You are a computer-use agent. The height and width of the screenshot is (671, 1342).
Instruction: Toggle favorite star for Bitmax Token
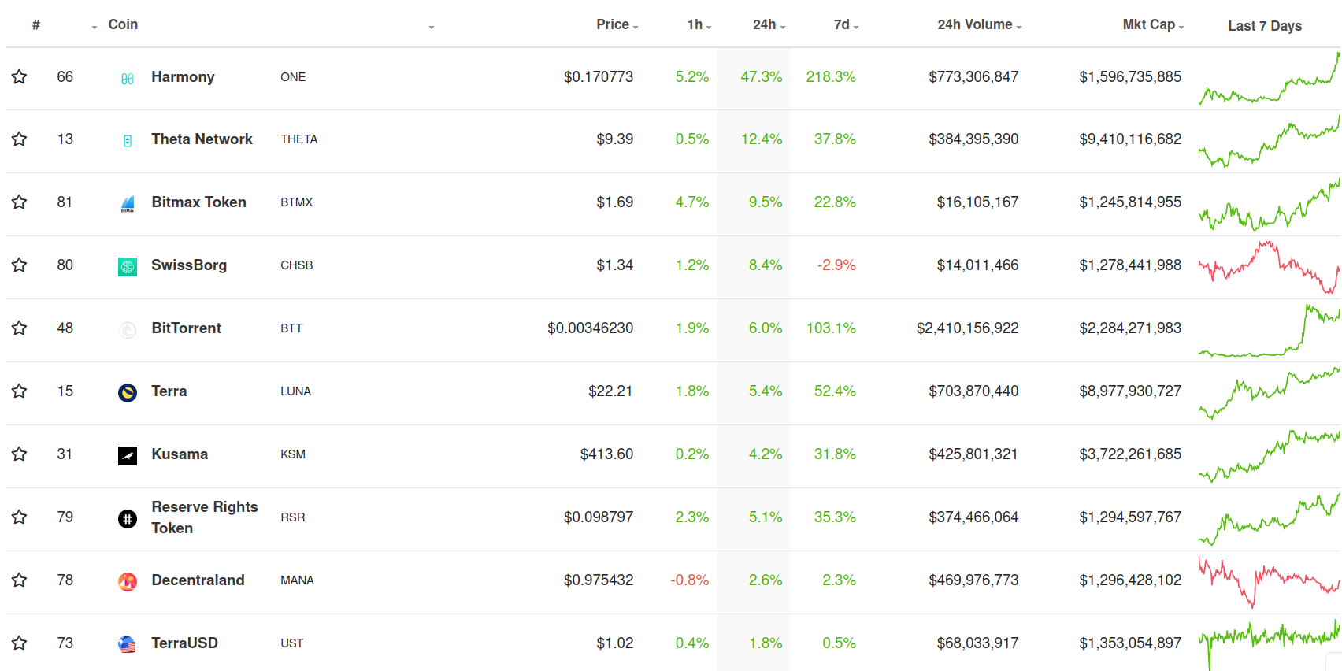click(x=20, y=202)
